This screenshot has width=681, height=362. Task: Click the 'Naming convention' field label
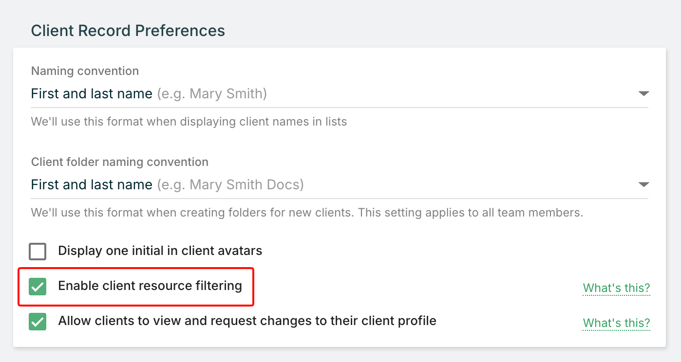(x=85, y=71)
